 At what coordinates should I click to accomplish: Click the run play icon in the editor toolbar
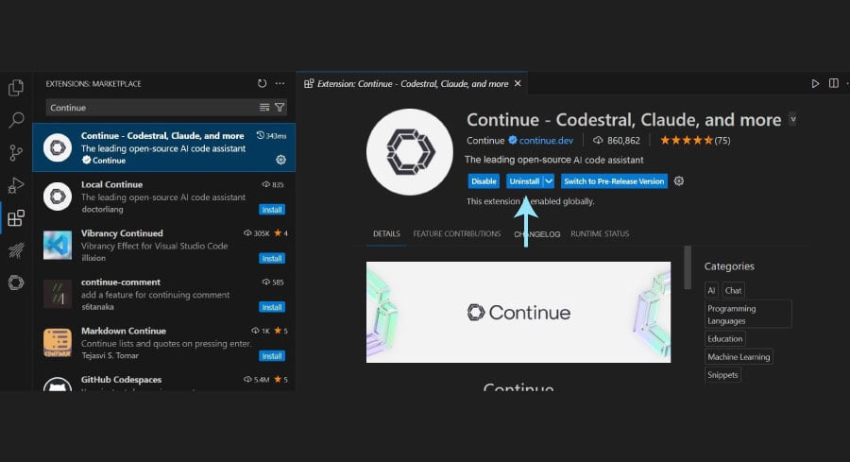(x=815, y=83)
